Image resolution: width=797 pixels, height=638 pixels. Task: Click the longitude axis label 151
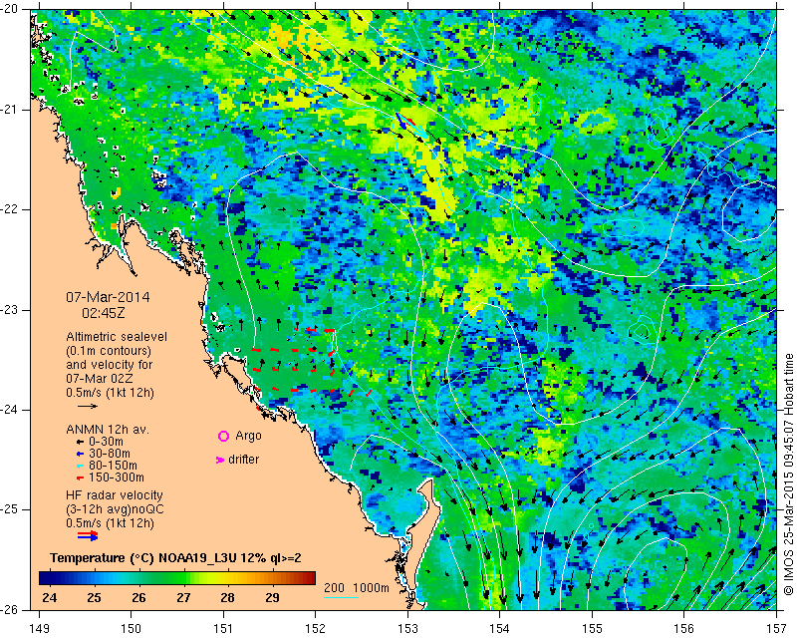point(223,629)
